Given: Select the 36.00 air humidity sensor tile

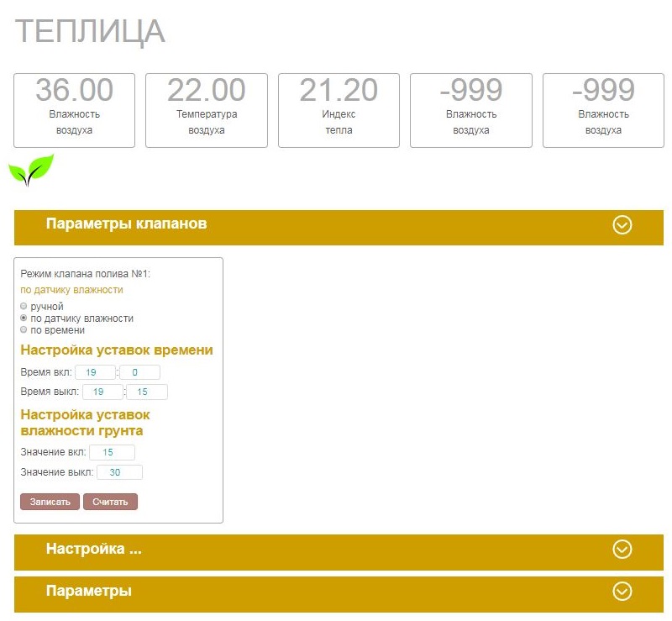Looking at the screenshot, I should tap(73, 108).
